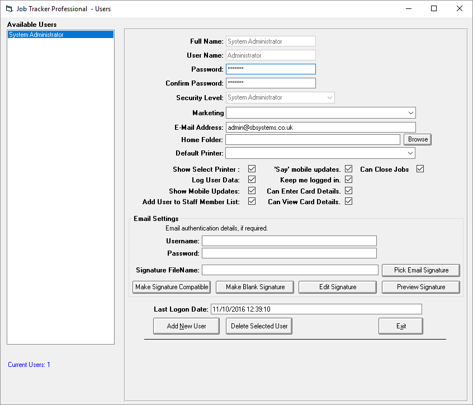
Task: Uncheck Add User to Staff Member List
Action: pyautogui.click(x=252, y=201)
